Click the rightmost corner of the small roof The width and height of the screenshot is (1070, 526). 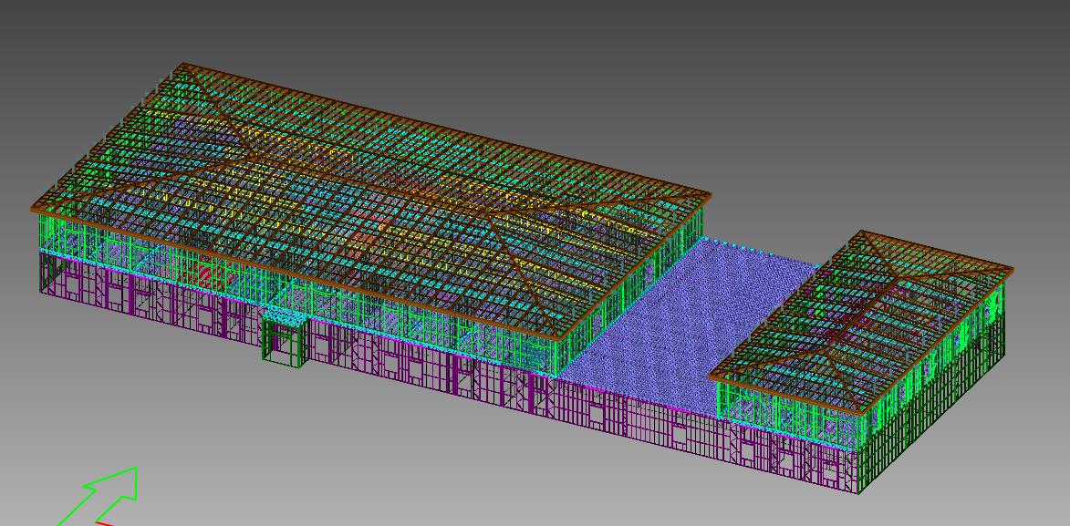[1012, 268]
